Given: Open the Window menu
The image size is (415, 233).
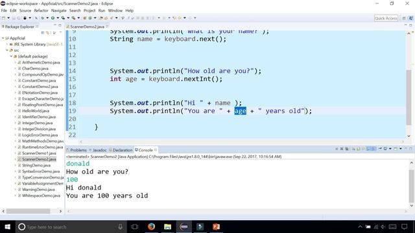Looking at the screenshot, I should point(115,10).
